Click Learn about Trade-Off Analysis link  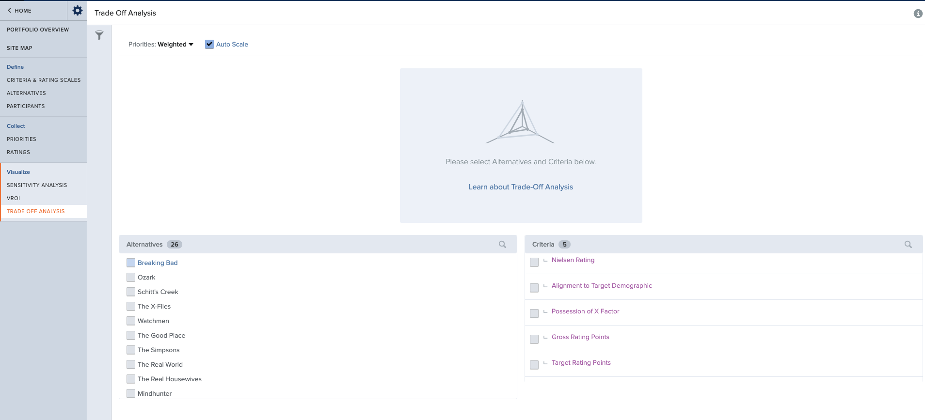pos(521,187)
